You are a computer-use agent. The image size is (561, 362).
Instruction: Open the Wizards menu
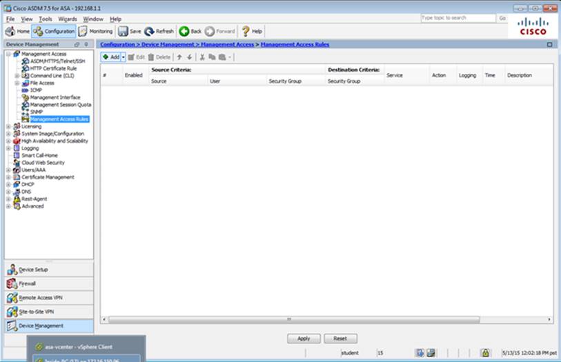68,19
